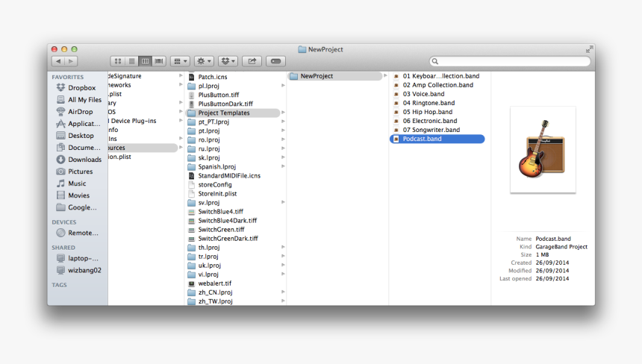
Task: Expand the sv.lproj folder arrow
Action: [283, 202]
